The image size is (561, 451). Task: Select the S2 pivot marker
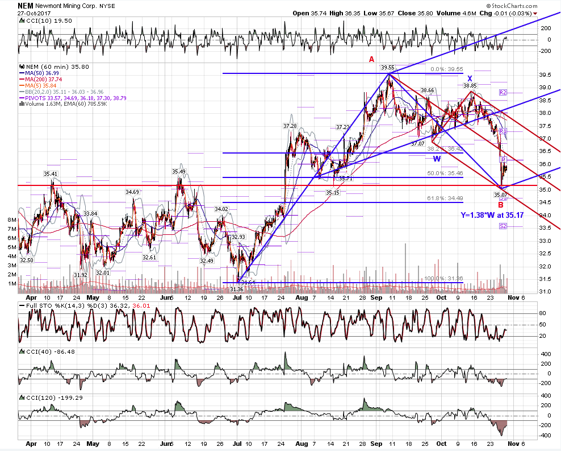pos(503,226)
